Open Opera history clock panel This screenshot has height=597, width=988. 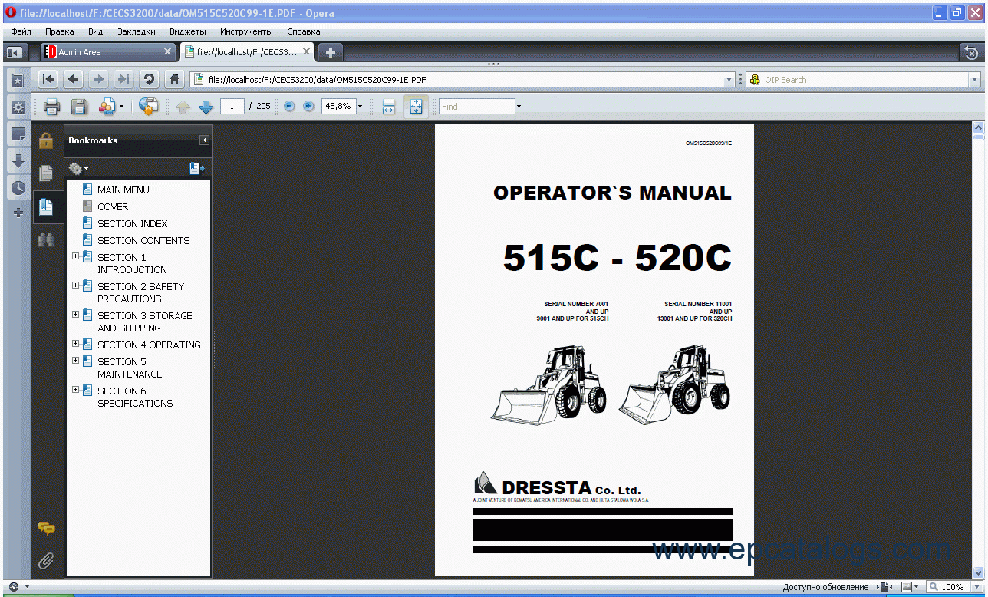tap(18, 188)
